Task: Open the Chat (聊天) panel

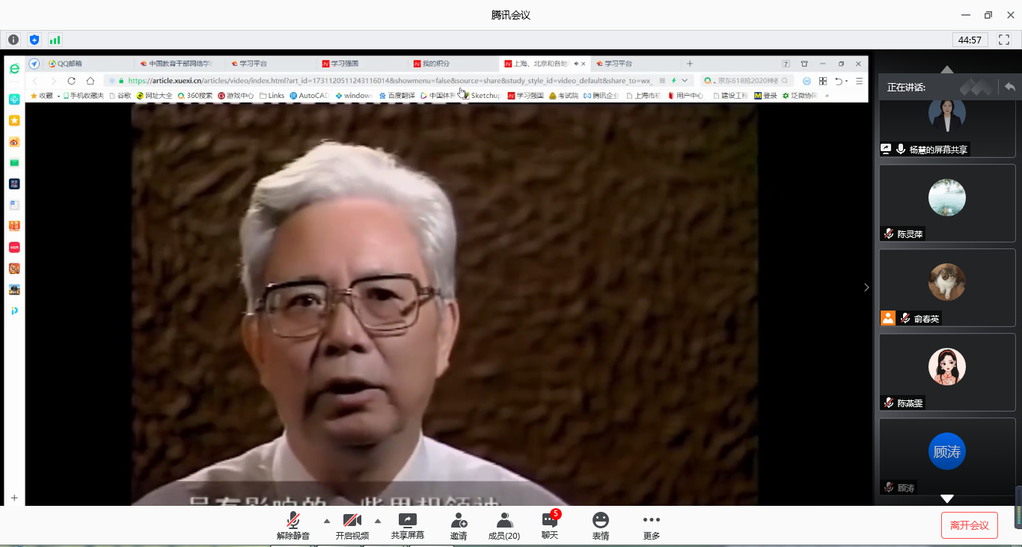Action: tap(550, 526)
